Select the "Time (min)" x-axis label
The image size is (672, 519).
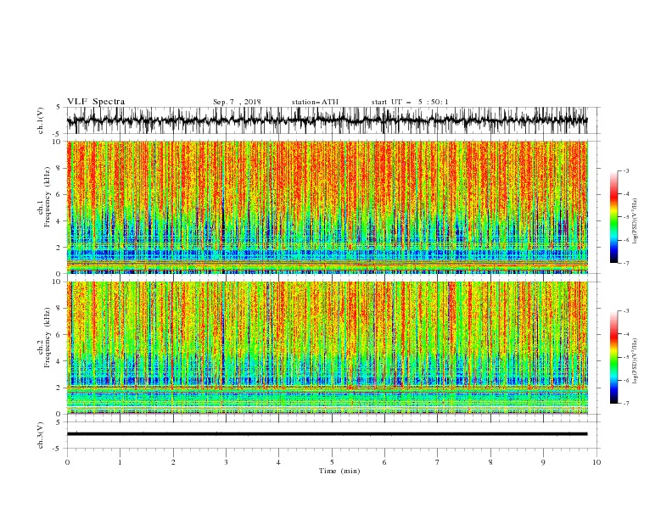[339, 471]
